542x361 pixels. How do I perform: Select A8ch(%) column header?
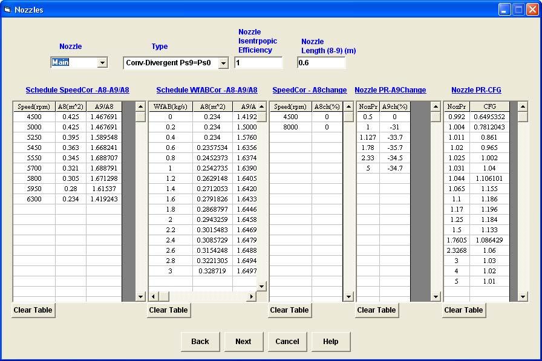click(x=327, y=107)
